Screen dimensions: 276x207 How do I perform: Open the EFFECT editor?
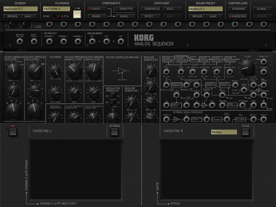(x=151, y=16)
